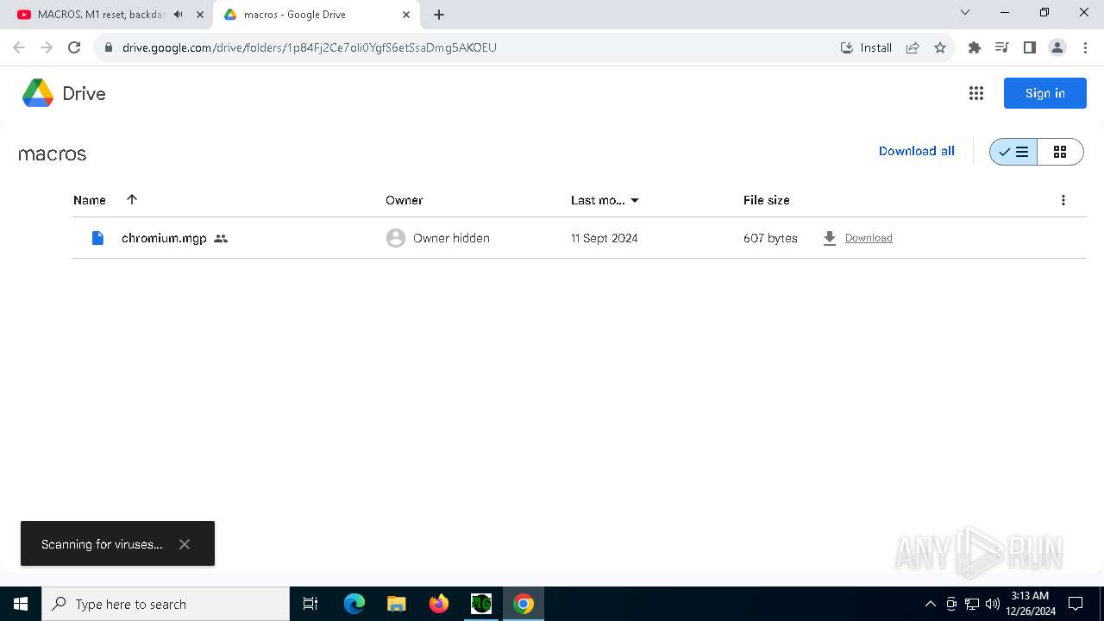Screen dimensions: 1104x621
Task: Reload the page
Action: (74, 47)
